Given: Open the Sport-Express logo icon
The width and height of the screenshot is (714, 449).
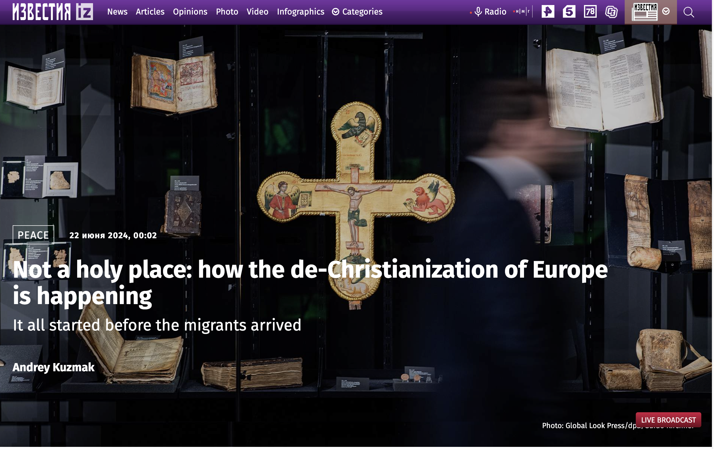Looking at the screenshot, I should pyautogui.click(x=611, y=12).
